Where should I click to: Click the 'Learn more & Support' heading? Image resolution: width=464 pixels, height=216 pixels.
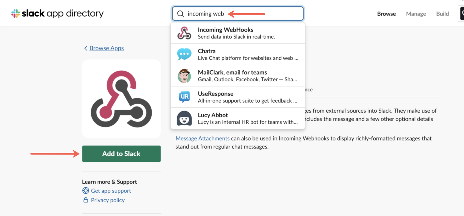click(x=109, y=182)
